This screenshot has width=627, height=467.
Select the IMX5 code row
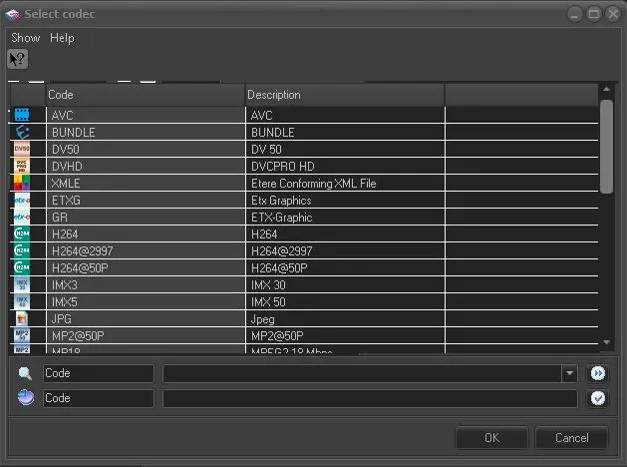click(146, 301)
